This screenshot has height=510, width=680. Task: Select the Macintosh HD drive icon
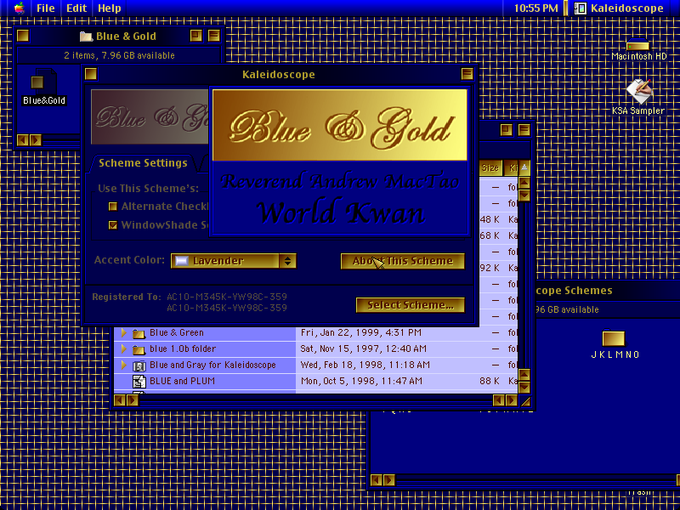(638, 44)
